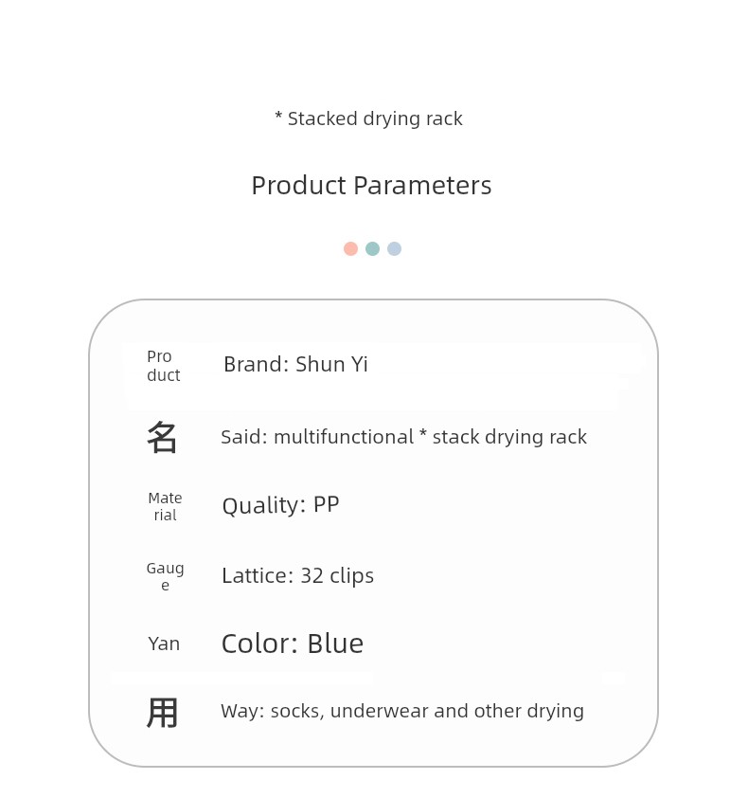The width and height of the screenshot is (748, 798).
Task: Click the 用 character icon
Action: click(163, 713)
